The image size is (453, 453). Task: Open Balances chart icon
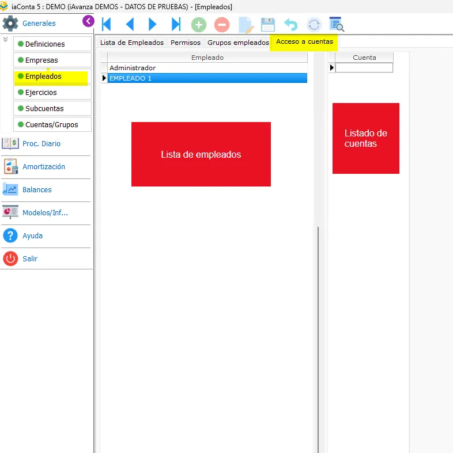[x=10, y=189]
